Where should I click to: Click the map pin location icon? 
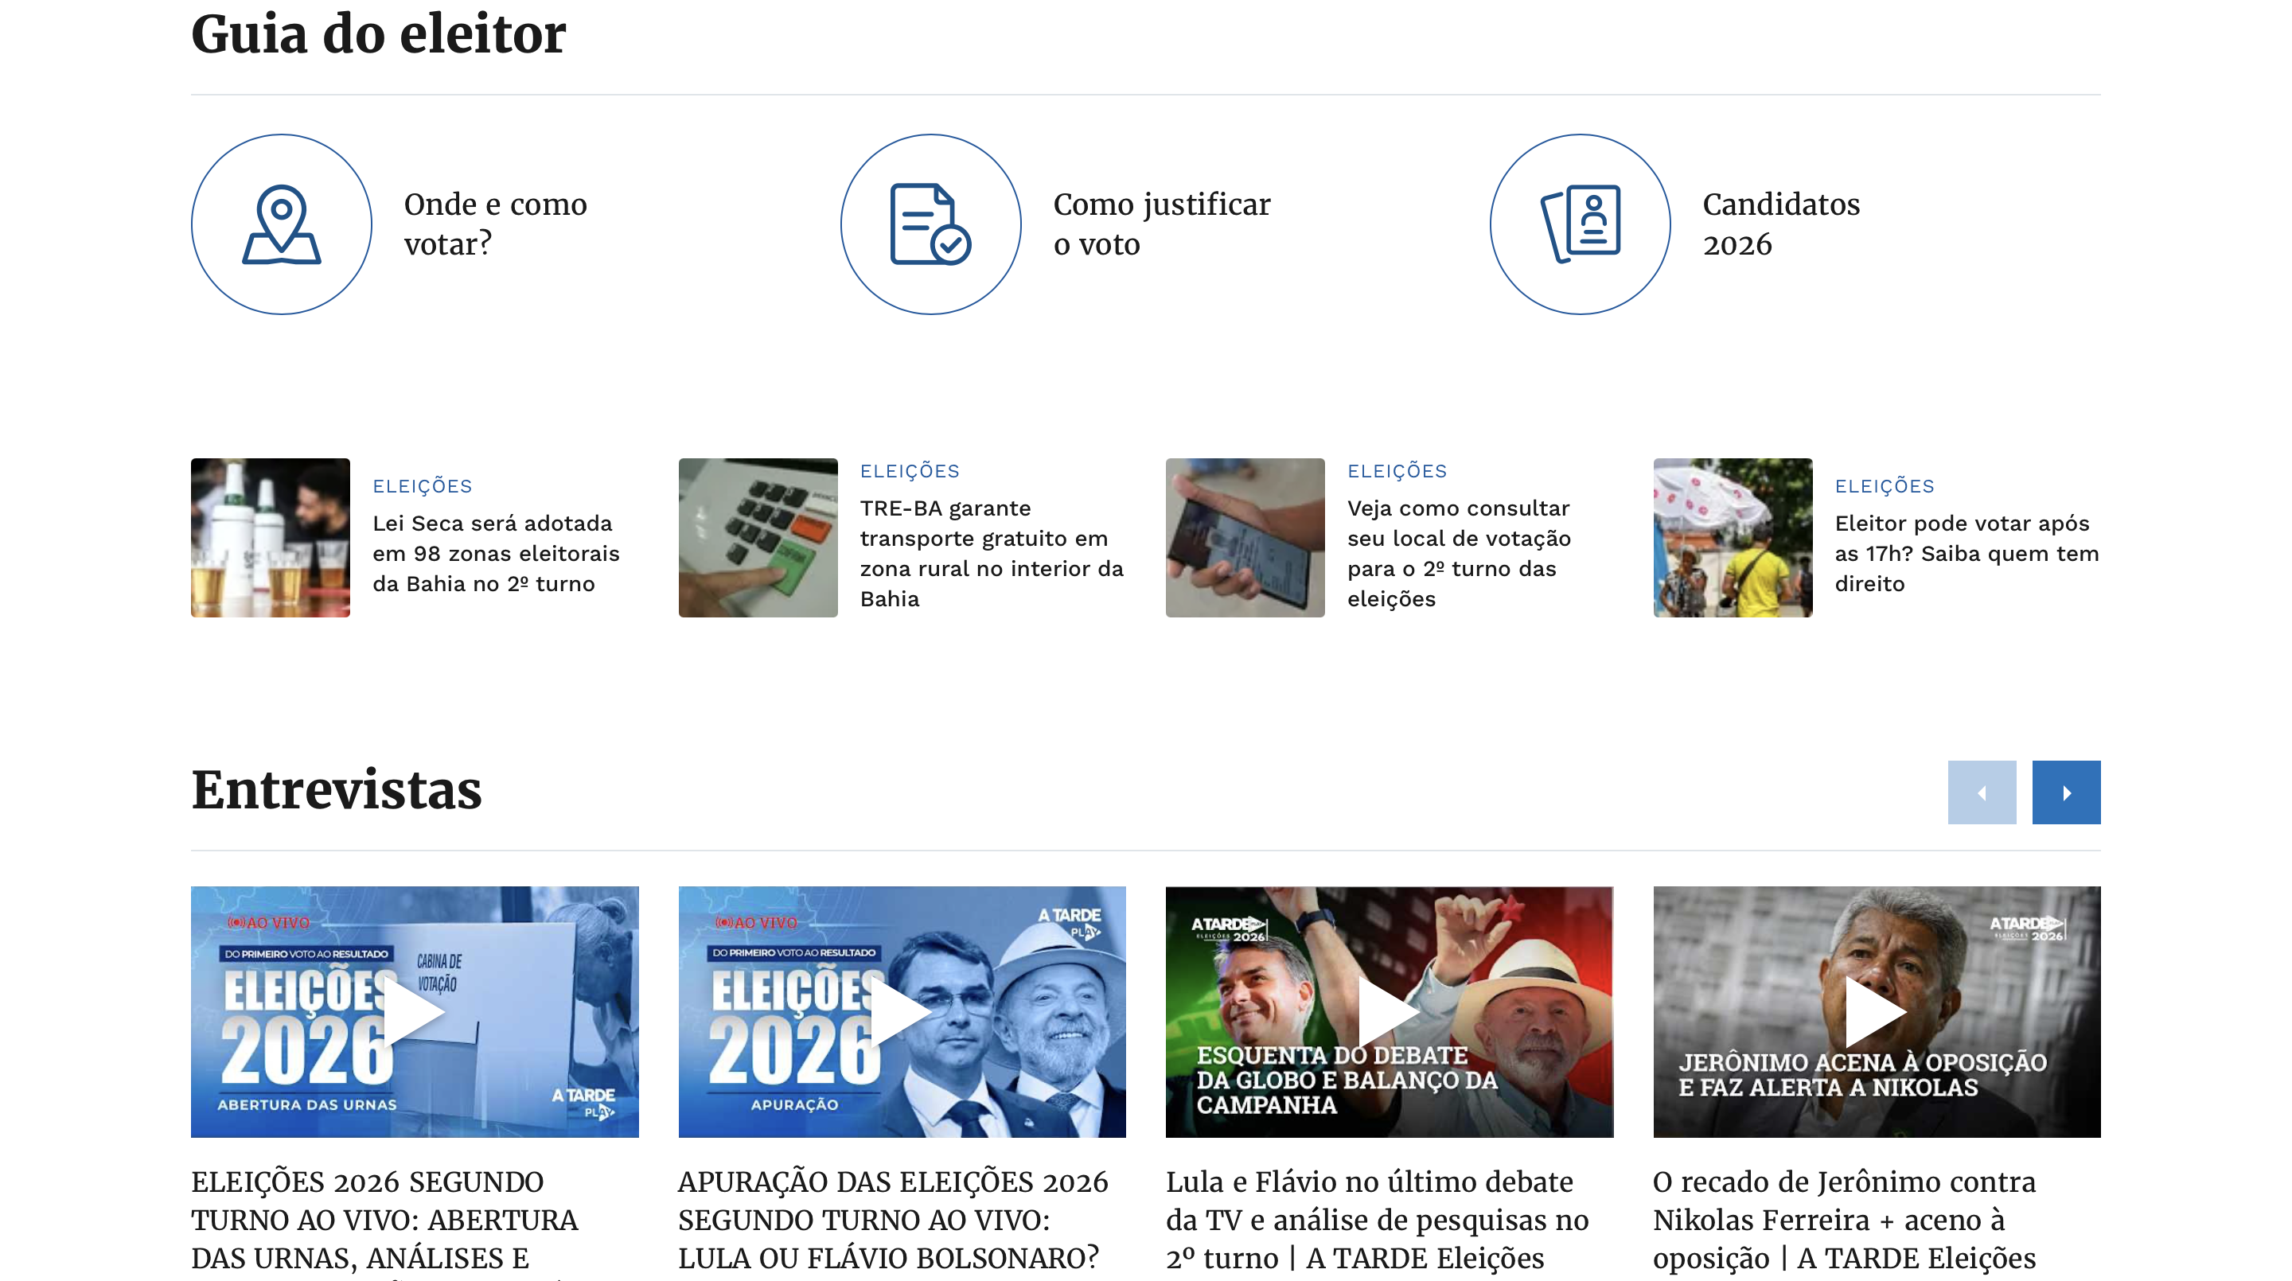(281, 224)
